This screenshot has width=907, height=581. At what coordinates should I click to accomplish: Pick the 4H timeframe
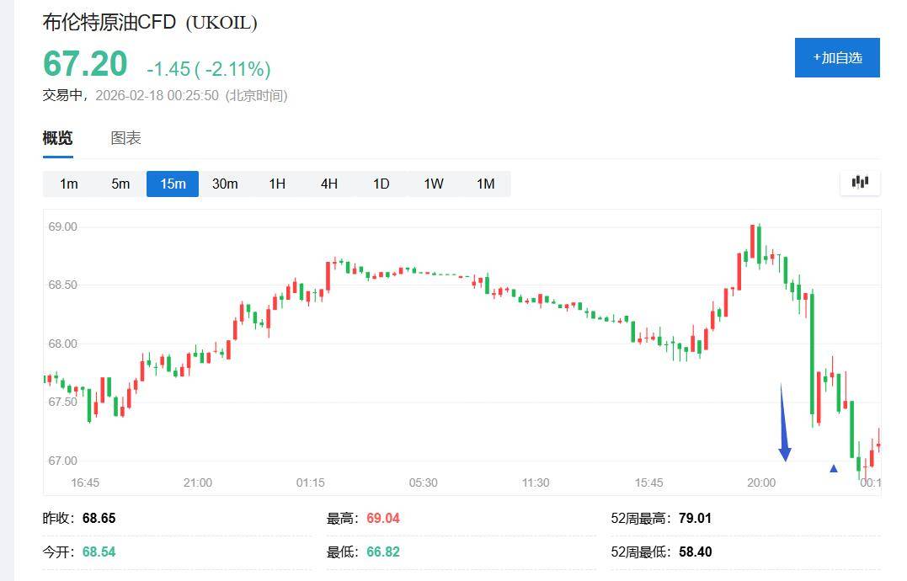[329, 184]
